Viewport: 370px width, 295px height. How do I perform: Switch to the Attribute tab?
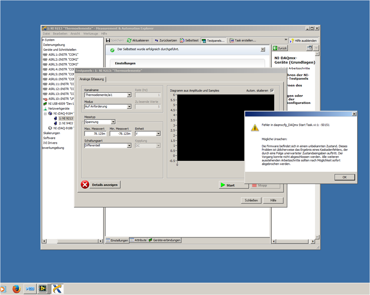point(138,240)
